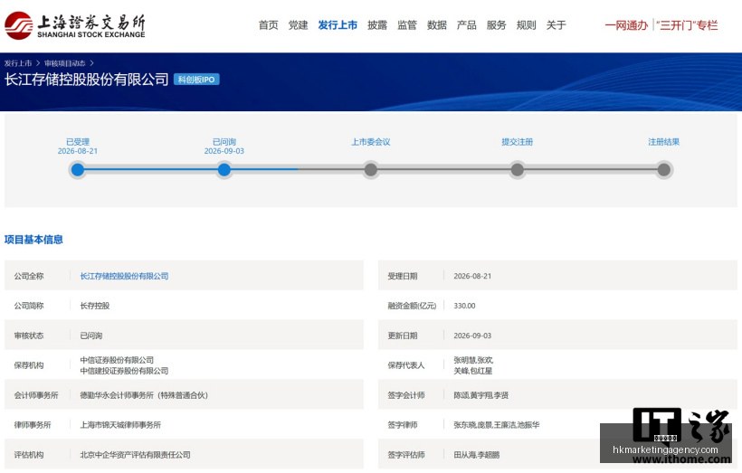Image resolution: width=742 pixels, height=473 pixels.
Task: Click 中信证券股份有限公司 sponsor entry
Action: [x=117, y=360]
